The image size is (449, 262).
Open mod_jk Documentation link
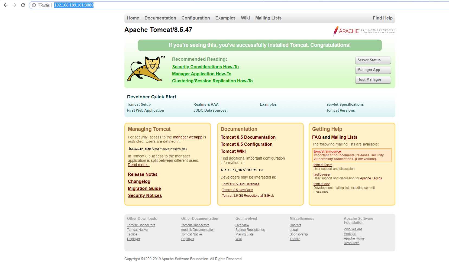coord(198,230)
